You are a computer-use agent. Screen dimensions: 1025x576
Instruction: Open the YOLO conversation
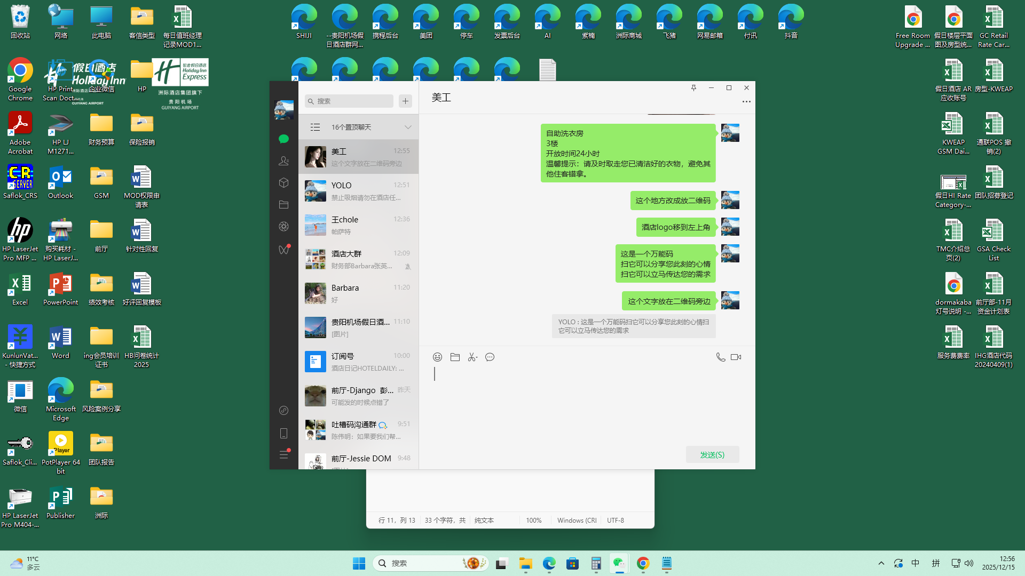[x=358, y=191]
